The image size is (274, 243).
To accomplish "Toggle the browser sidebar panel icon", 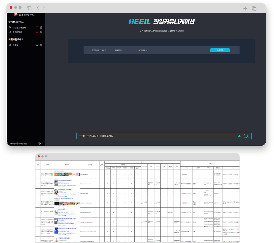I will (29, 8).
